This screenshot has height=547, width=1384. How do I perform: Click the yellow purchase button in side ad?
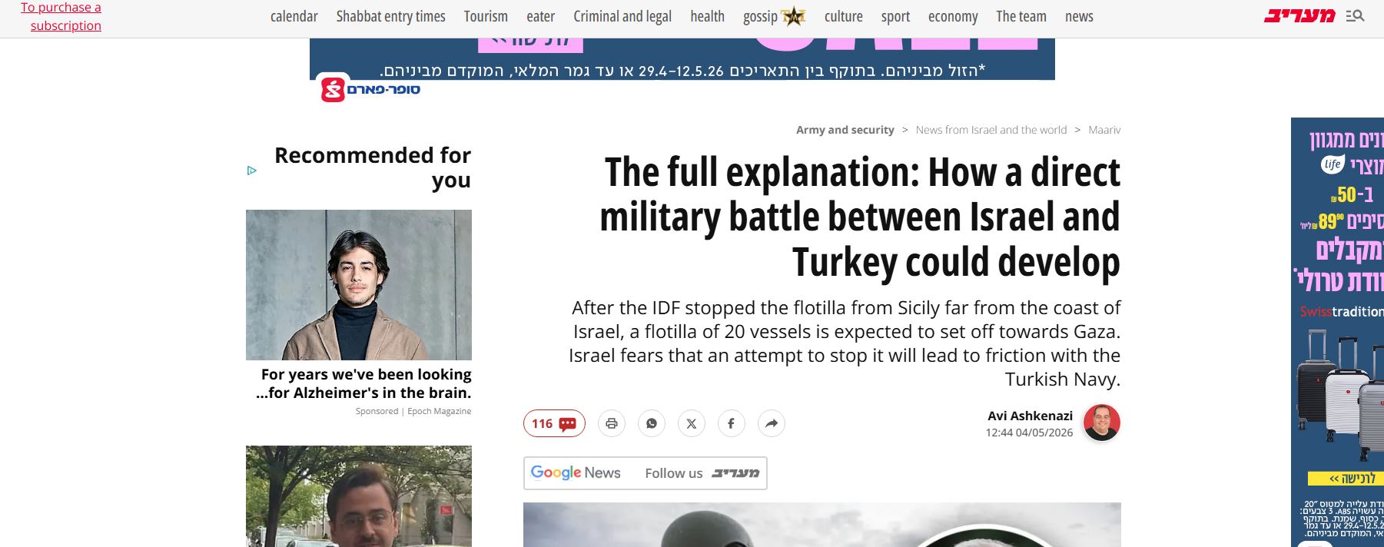1346,479
